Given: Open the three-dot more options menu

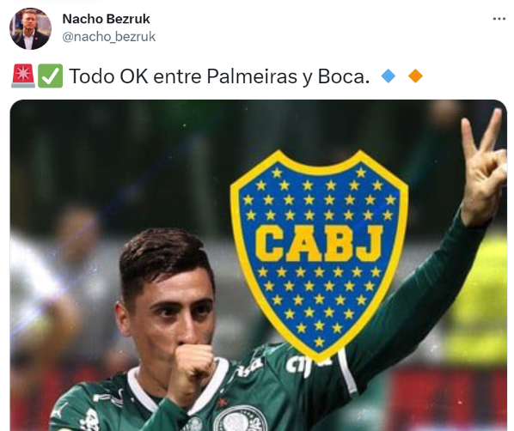Looking at the screenshot, I should click(x=499, y=19).
